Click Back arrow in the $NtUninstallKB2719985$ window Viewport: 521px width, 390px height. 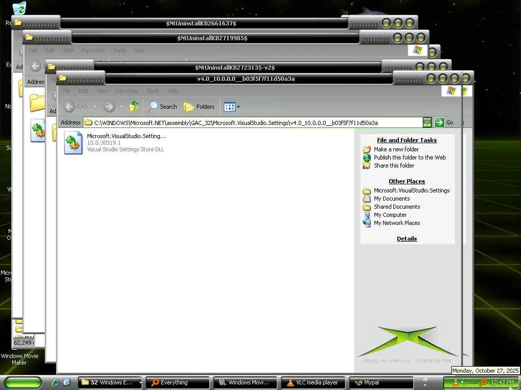tap(36, 66)
